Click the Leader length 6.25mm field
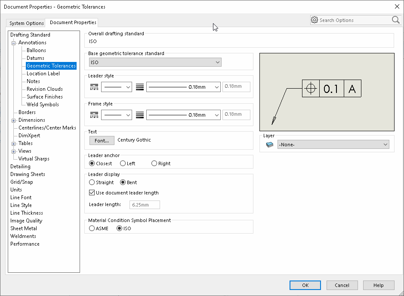This screenshot has width=404, height=296. [145, 205]
